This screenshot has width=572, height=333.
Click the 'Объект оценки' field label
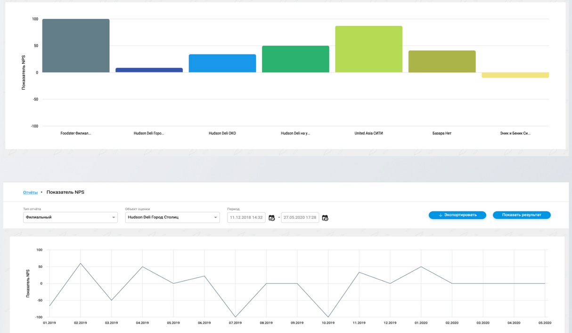pyautogui.click(x=138, y=209)
